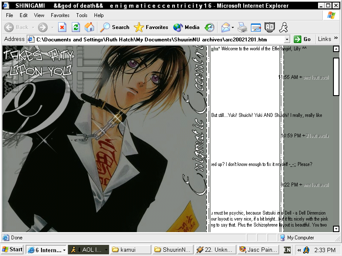Open the '2 lost souls' comments link

pos(317,136)
